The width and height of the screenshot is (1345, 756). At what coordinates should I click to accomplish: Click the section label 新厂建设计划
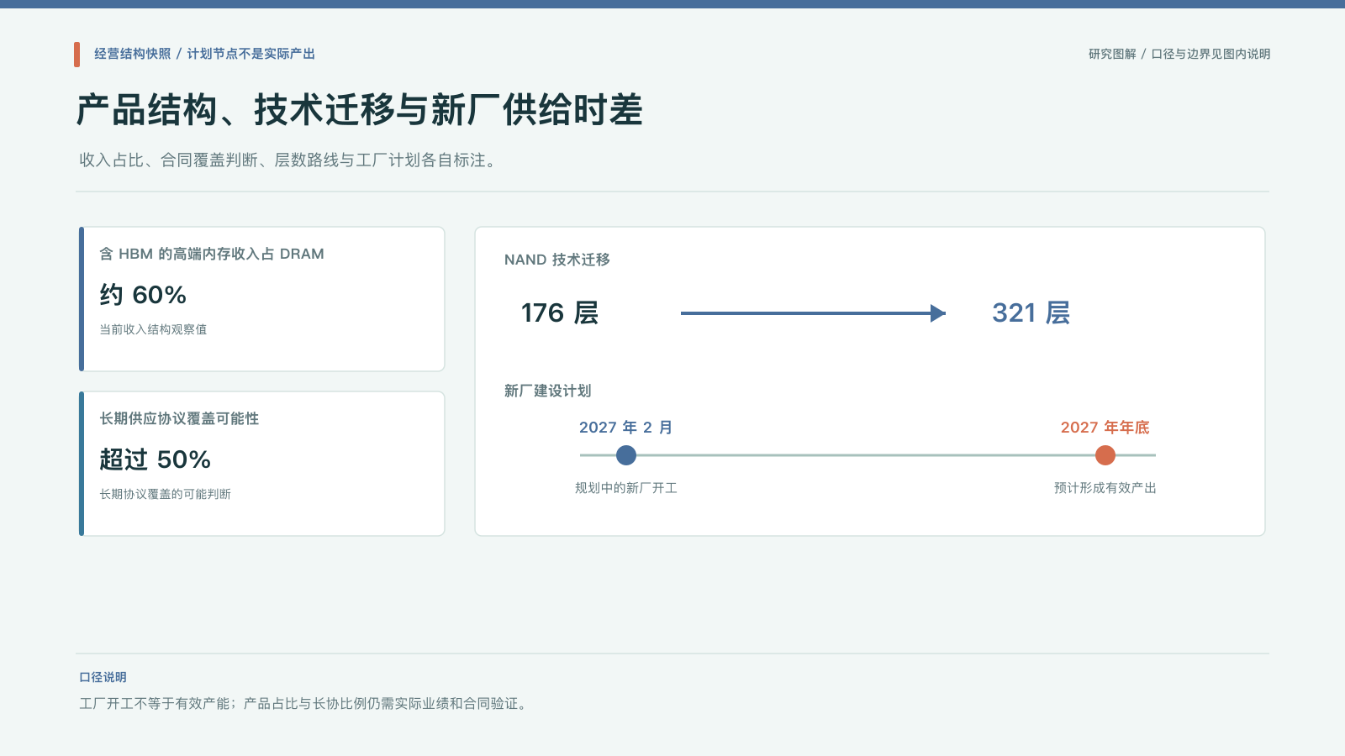click(547, 391)
